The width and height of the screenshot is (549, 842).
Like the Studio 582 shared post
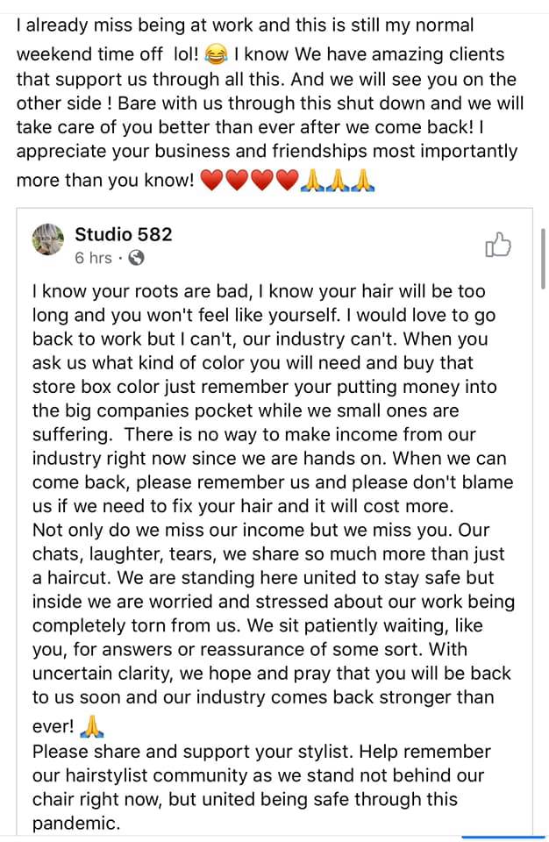pyautogui.click(x=497, y=245)
